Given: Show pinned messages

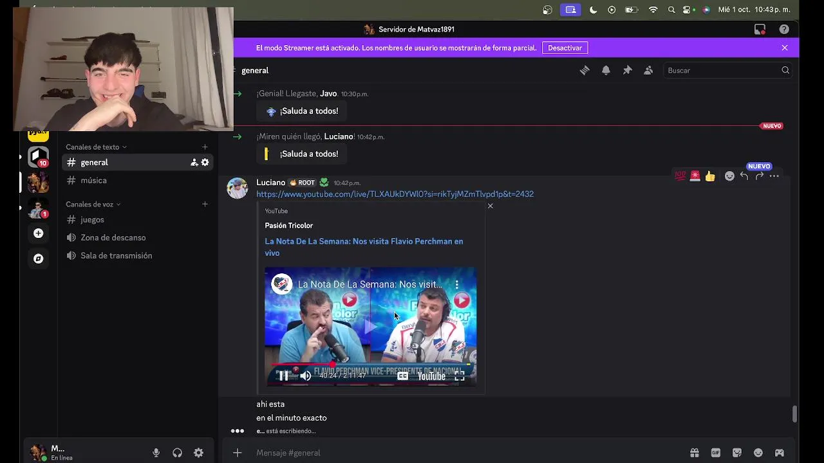Looking at the screenshot, I should (627, 70).
